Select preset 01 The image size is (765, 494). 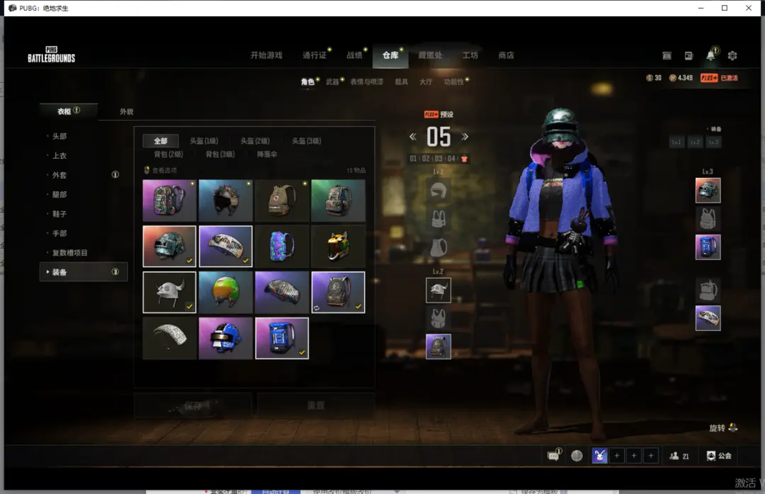[x=413, y=159]
